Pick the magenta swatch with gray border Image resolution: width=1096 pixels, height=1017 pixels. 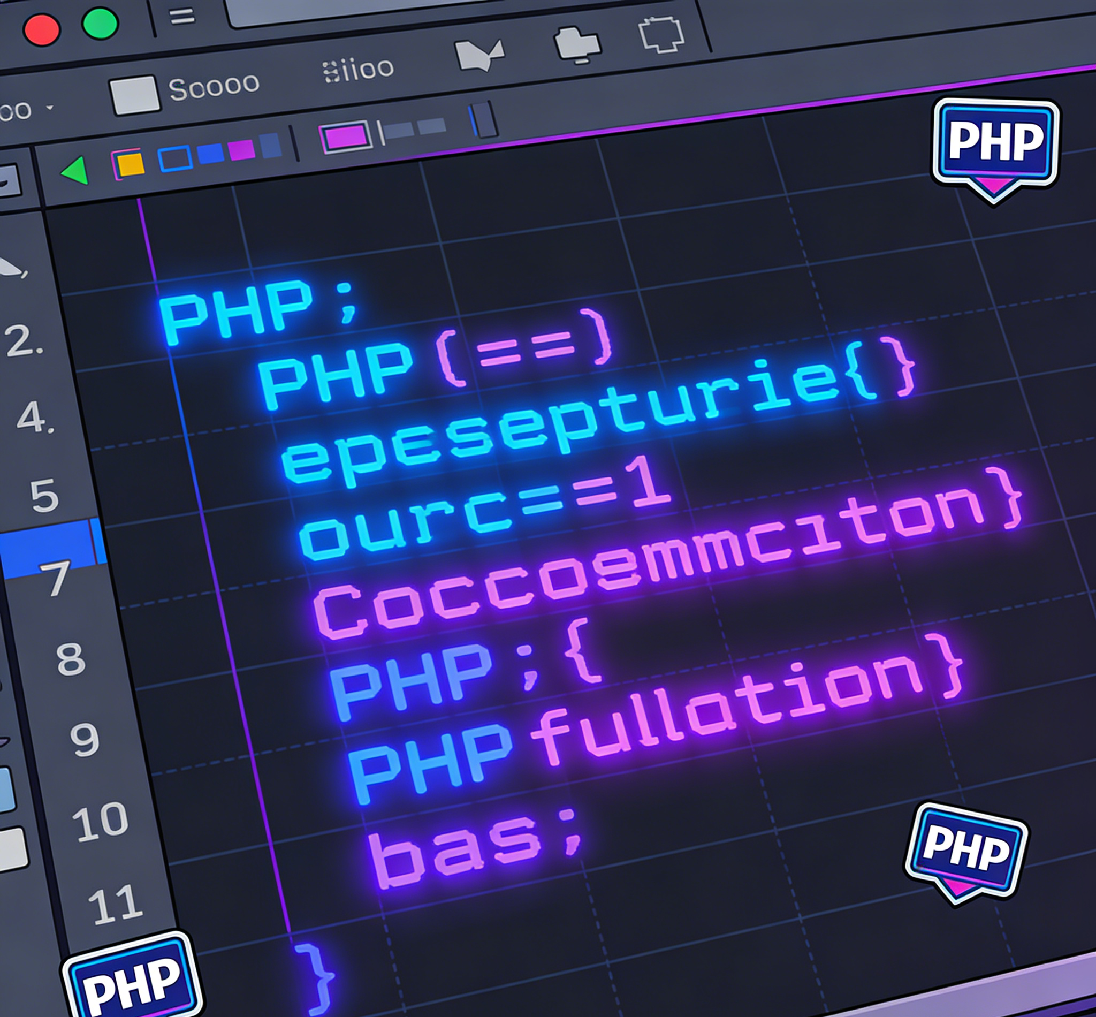tap(345, 136)
